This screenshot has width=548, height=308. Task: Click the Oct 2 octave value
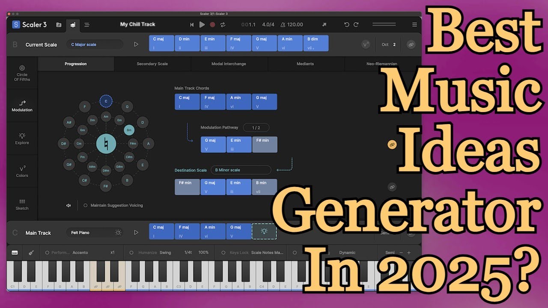tap(394, 44)
